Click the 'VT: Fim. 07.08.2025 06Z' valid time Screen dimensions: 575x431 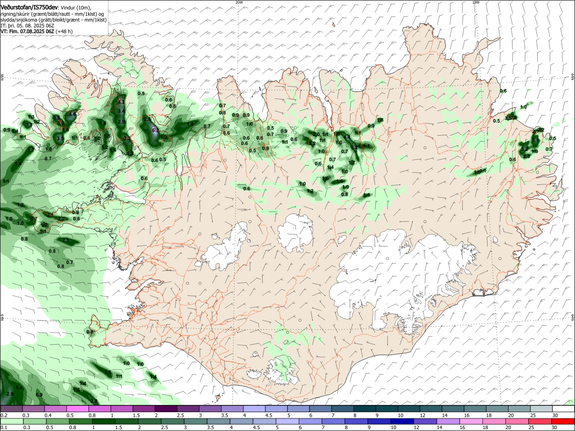tap(27, 31)
